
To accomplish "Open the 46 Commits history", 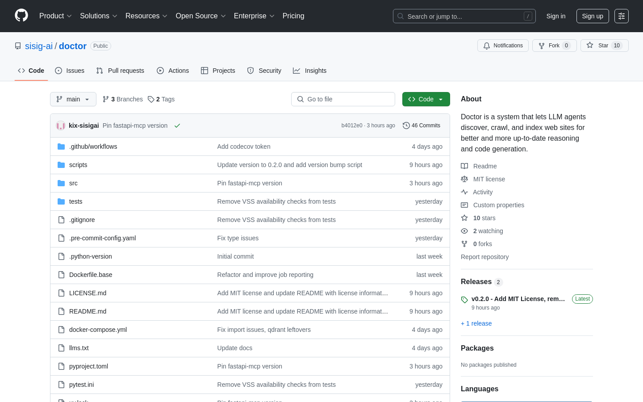I will (x=422, y=126).
